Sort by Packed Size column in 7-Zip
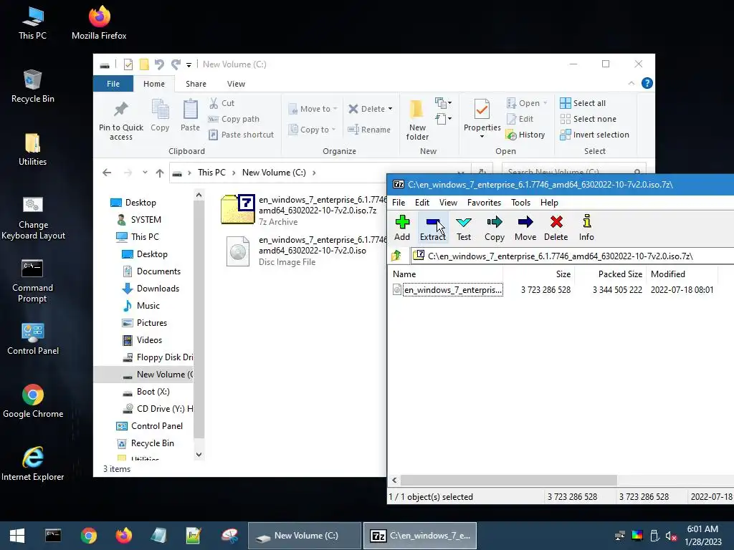Screen dimensions: 734x550 (x=611, y=274)
